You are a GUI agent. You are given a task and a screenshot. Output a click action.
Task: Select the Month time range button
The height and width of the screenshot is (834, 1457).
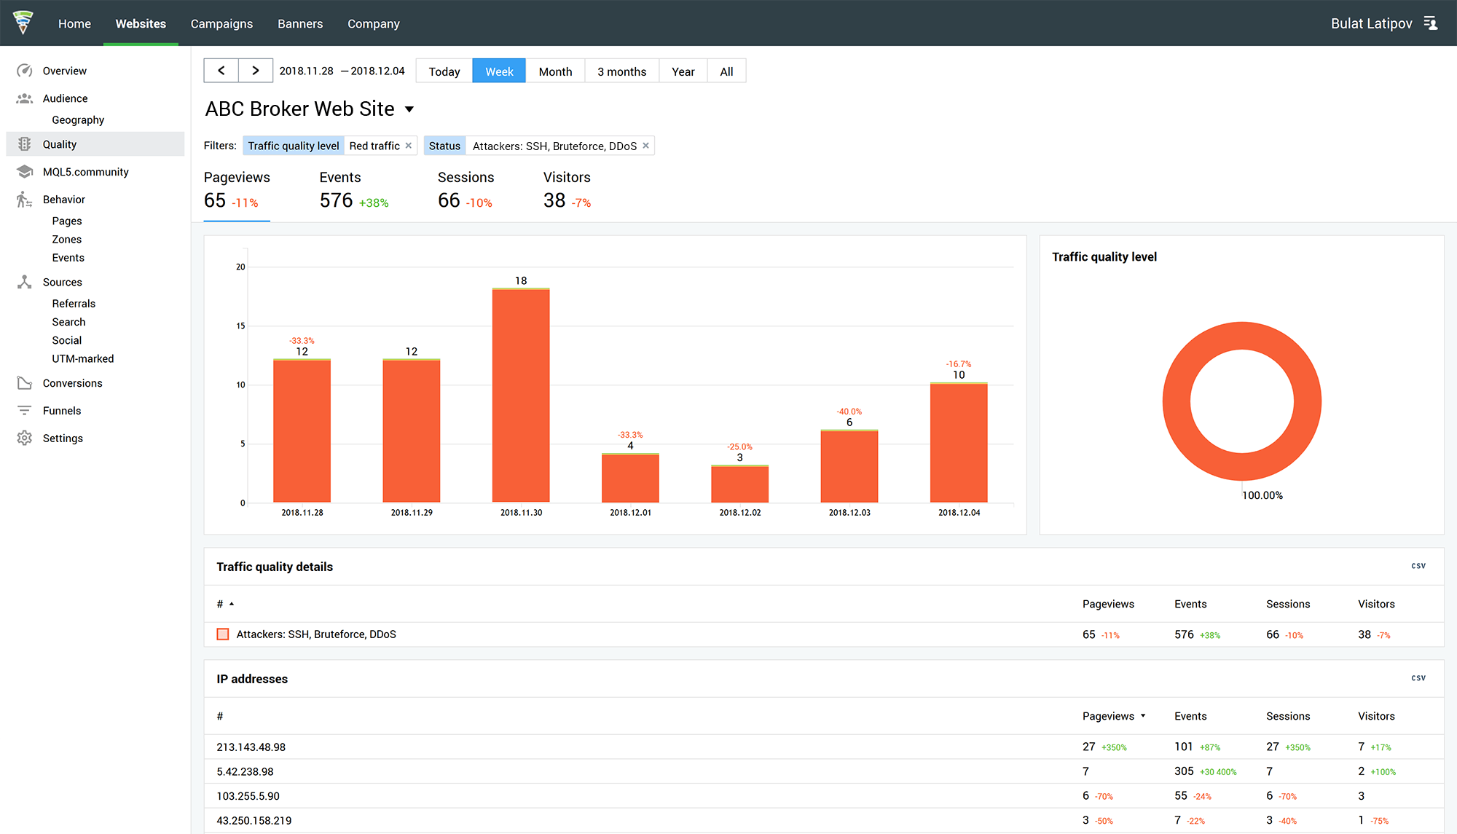(555, 71)
